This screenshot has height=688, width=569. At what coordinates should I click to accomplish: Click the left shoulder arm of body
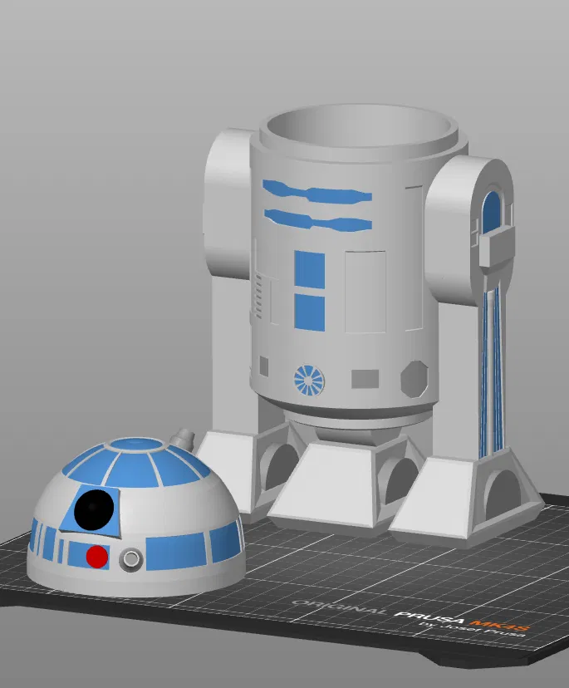pos(228,204)
